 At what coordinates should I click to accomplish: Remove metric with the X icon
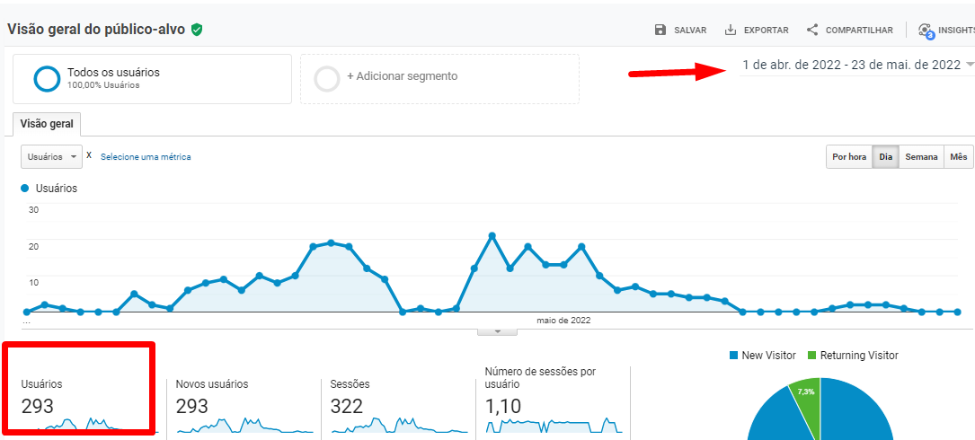[x=89, y=155]
